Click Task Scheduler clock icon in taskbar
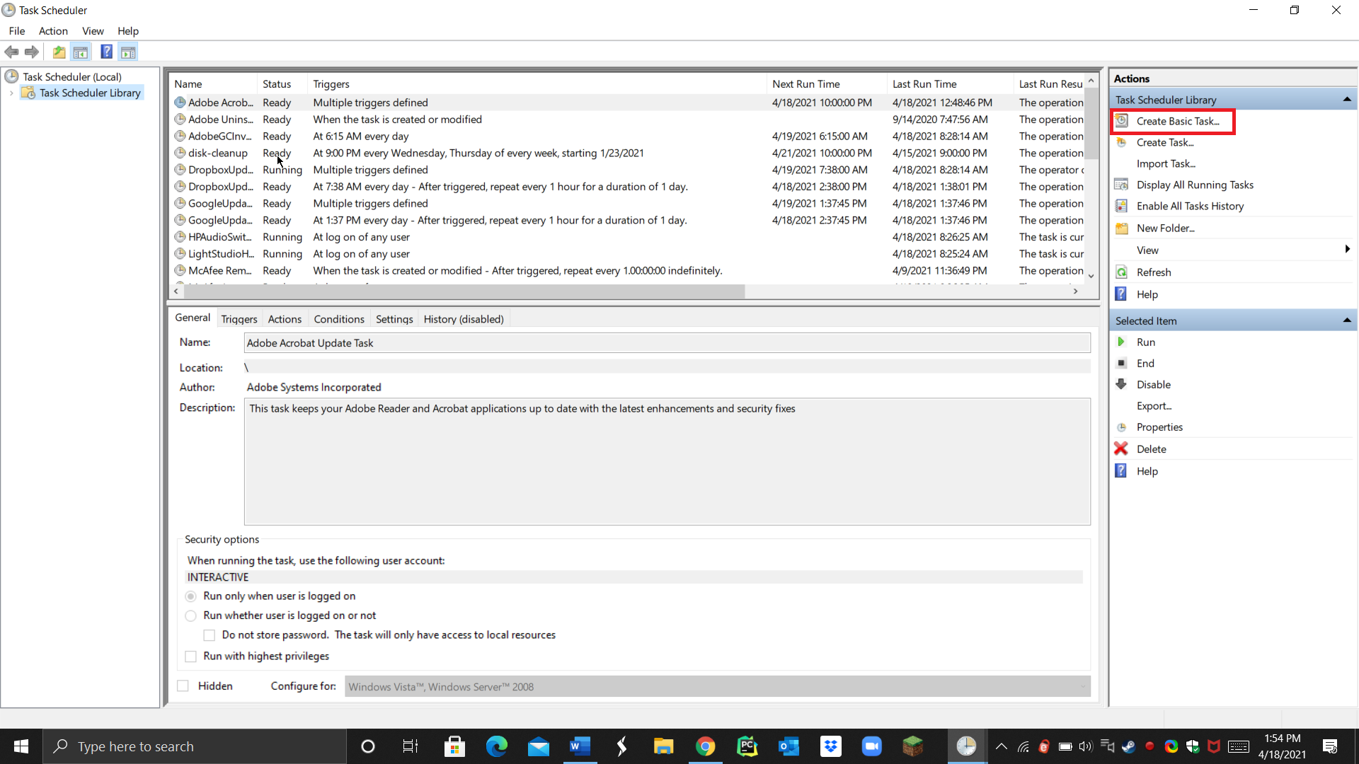1359x764 pixels. pyautogui.click(x=966, y=746)
